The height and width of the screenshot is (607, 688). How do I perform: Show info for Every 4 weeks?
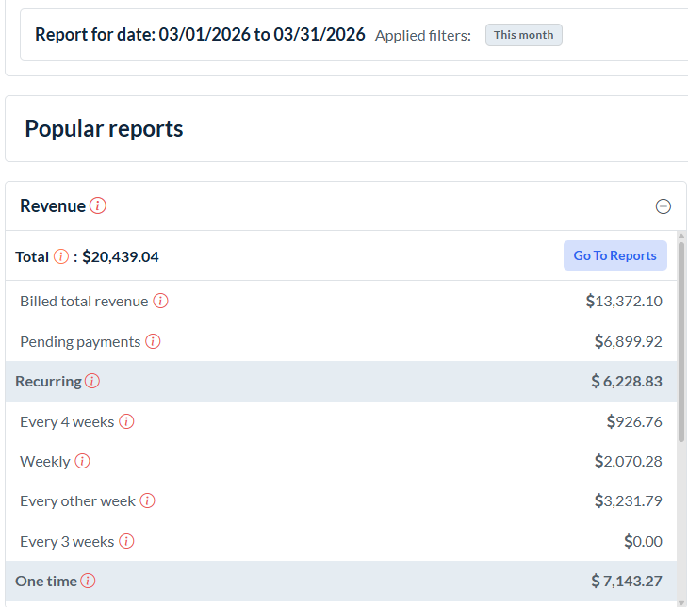click(126, 421)
